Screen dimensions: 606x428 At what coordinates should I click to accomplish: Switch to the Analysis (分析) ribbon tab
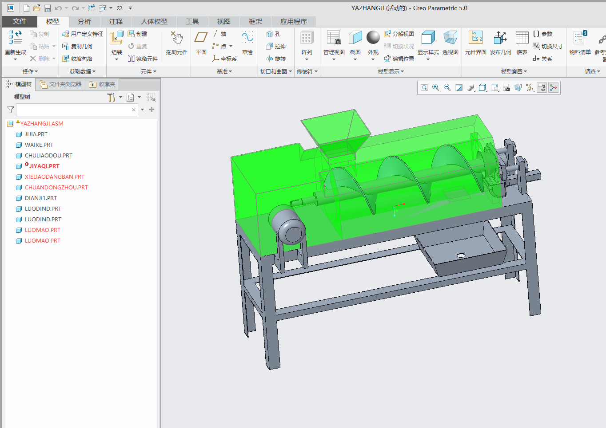(84, 21)
